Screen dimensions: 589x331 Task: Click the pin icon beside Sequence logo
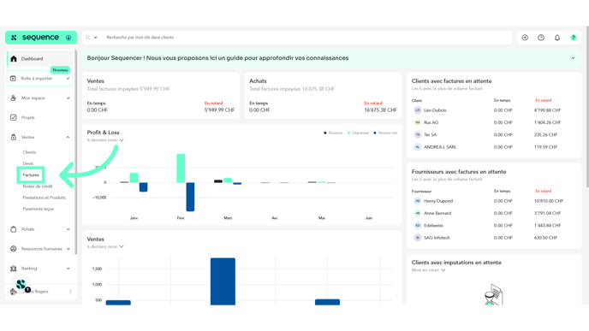click(68, 38)
